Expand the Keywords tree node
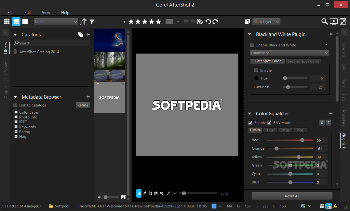 coord(16,127)
